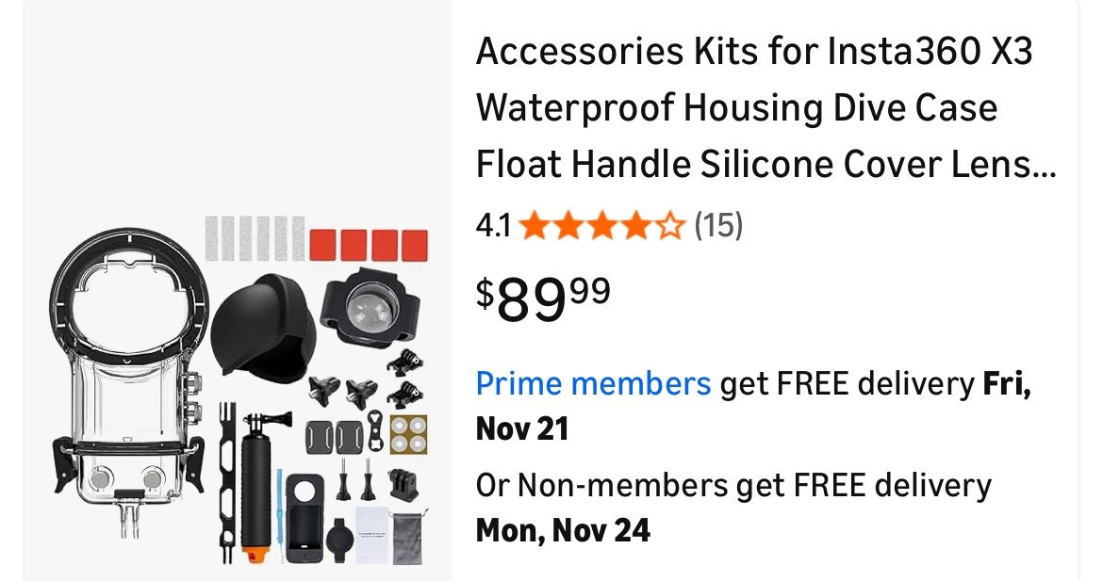Click the half-filled fifth star
The width and height of the screenshot is (1103, 581).
tap(673, 225)
